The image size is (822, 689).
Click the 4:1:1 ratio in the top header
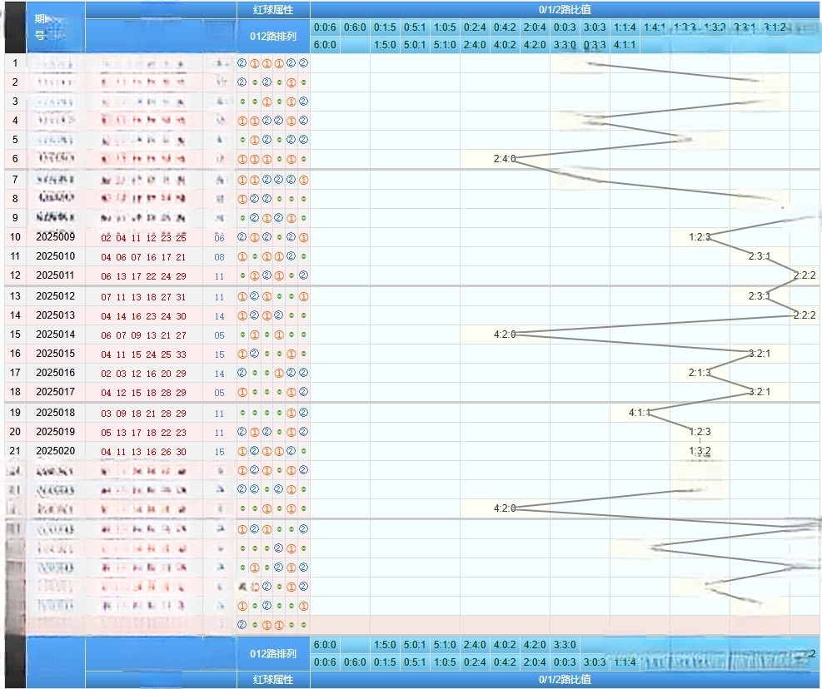(625, 45)
